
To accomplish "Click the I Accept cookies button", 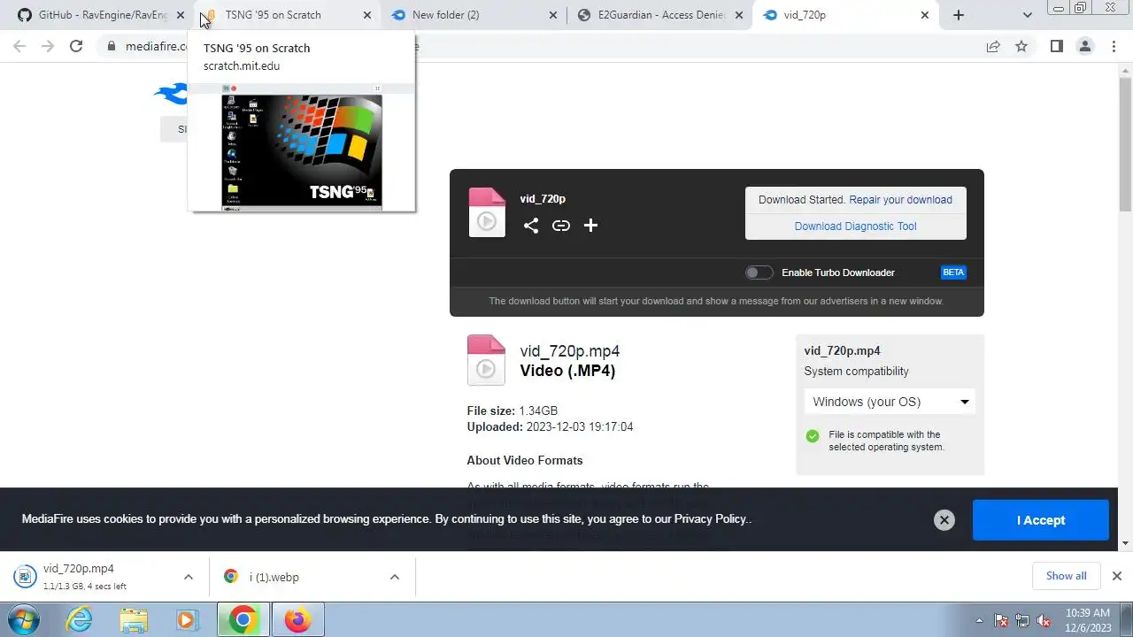I will 1040,520.
